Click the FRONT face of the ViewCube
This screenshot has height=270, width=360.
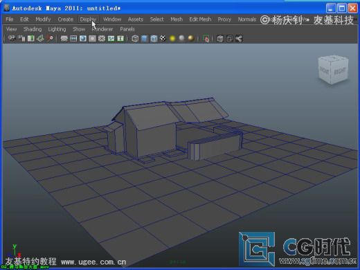pyautogui.click(x=324, y=71)
